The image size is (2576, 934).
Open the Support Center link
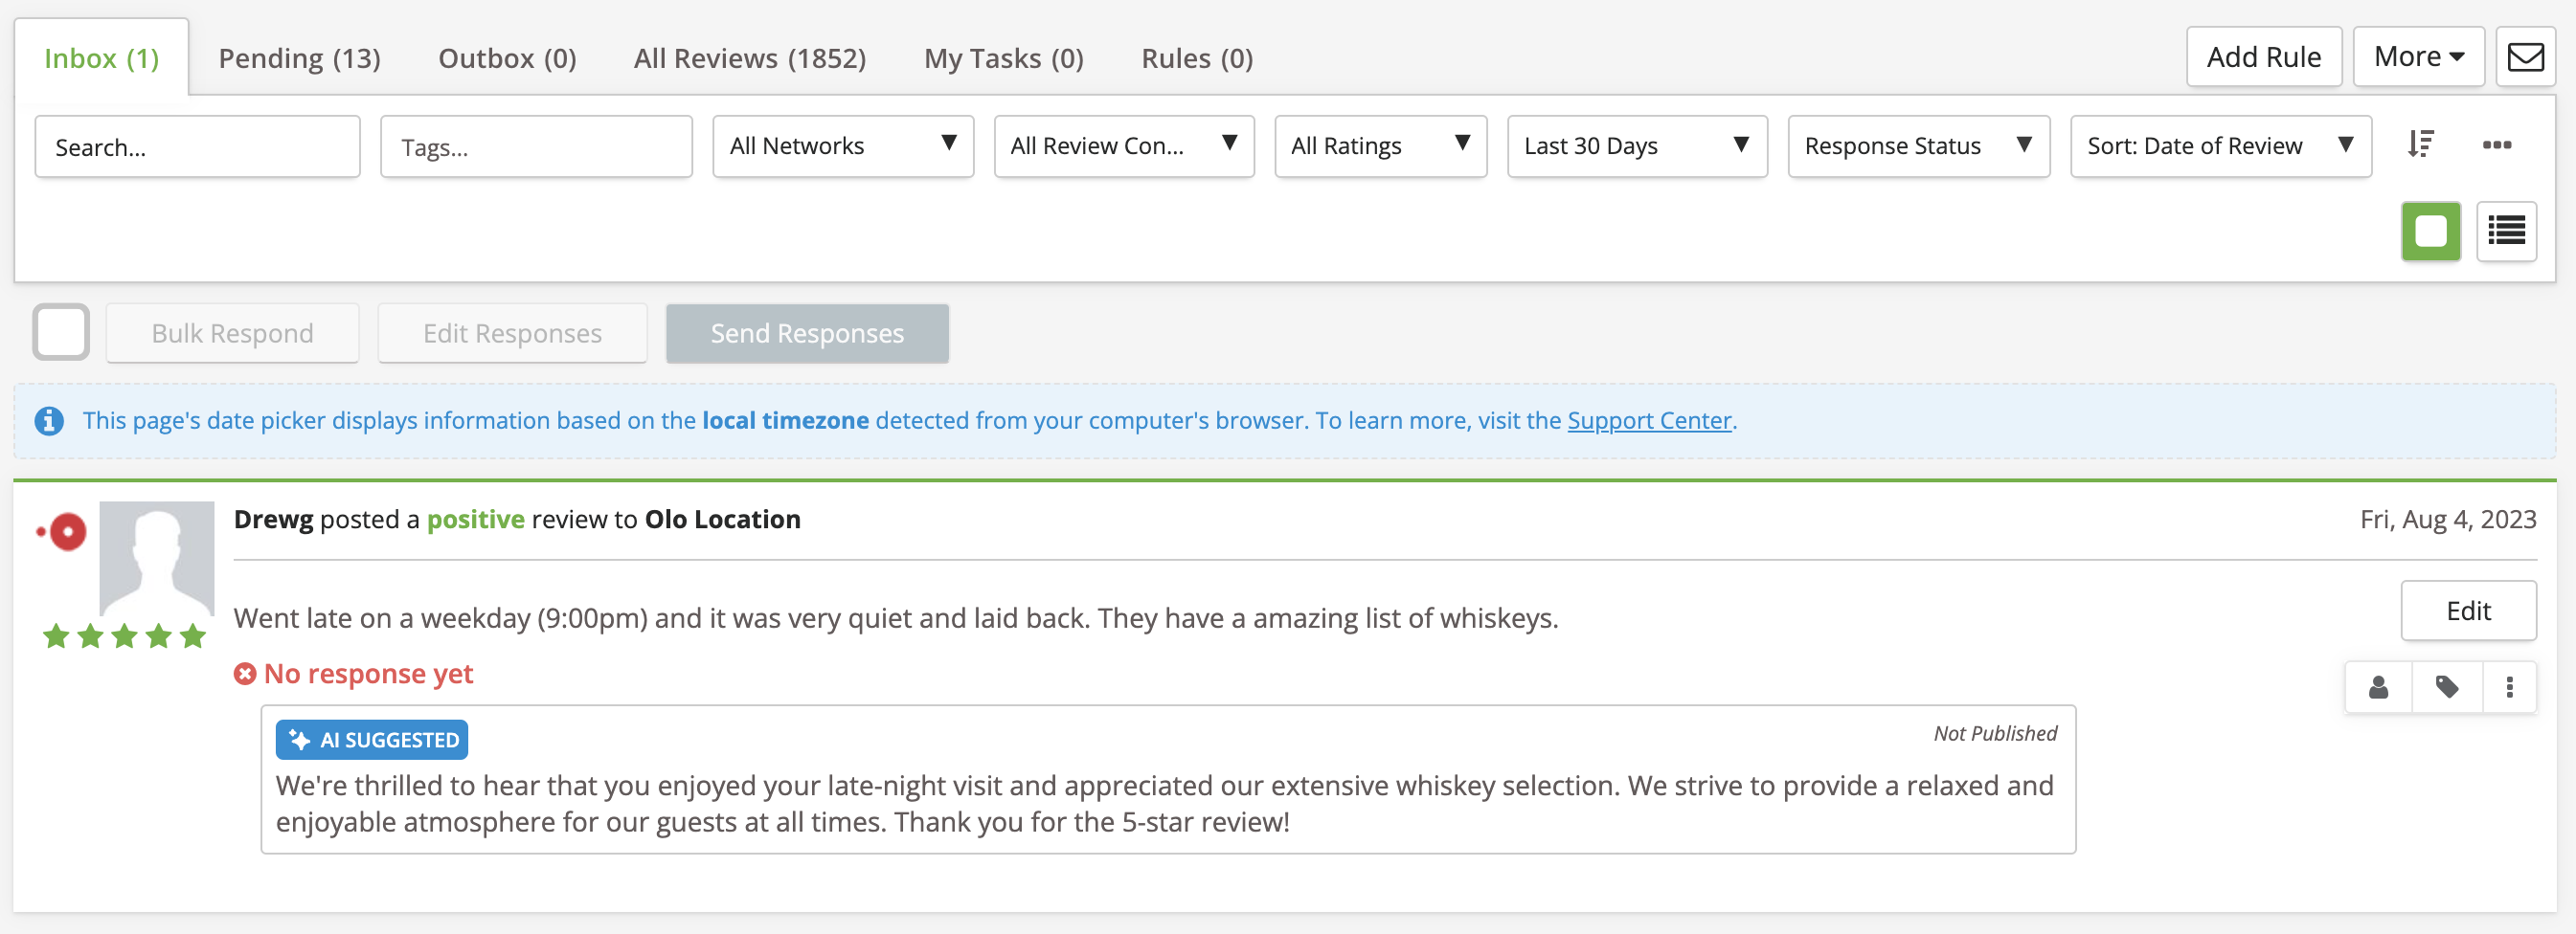[x=1648, y=420]
